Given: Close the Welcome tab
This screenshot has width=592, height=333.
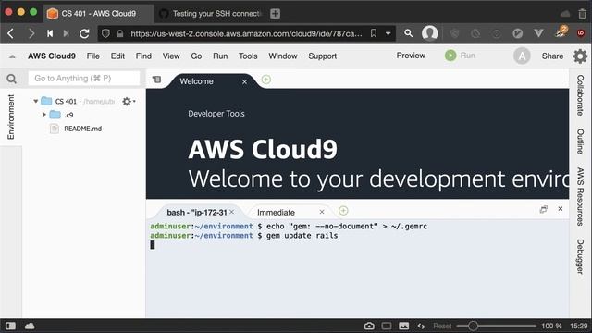Looking at the screenshot, I should [x=244, y=82].
